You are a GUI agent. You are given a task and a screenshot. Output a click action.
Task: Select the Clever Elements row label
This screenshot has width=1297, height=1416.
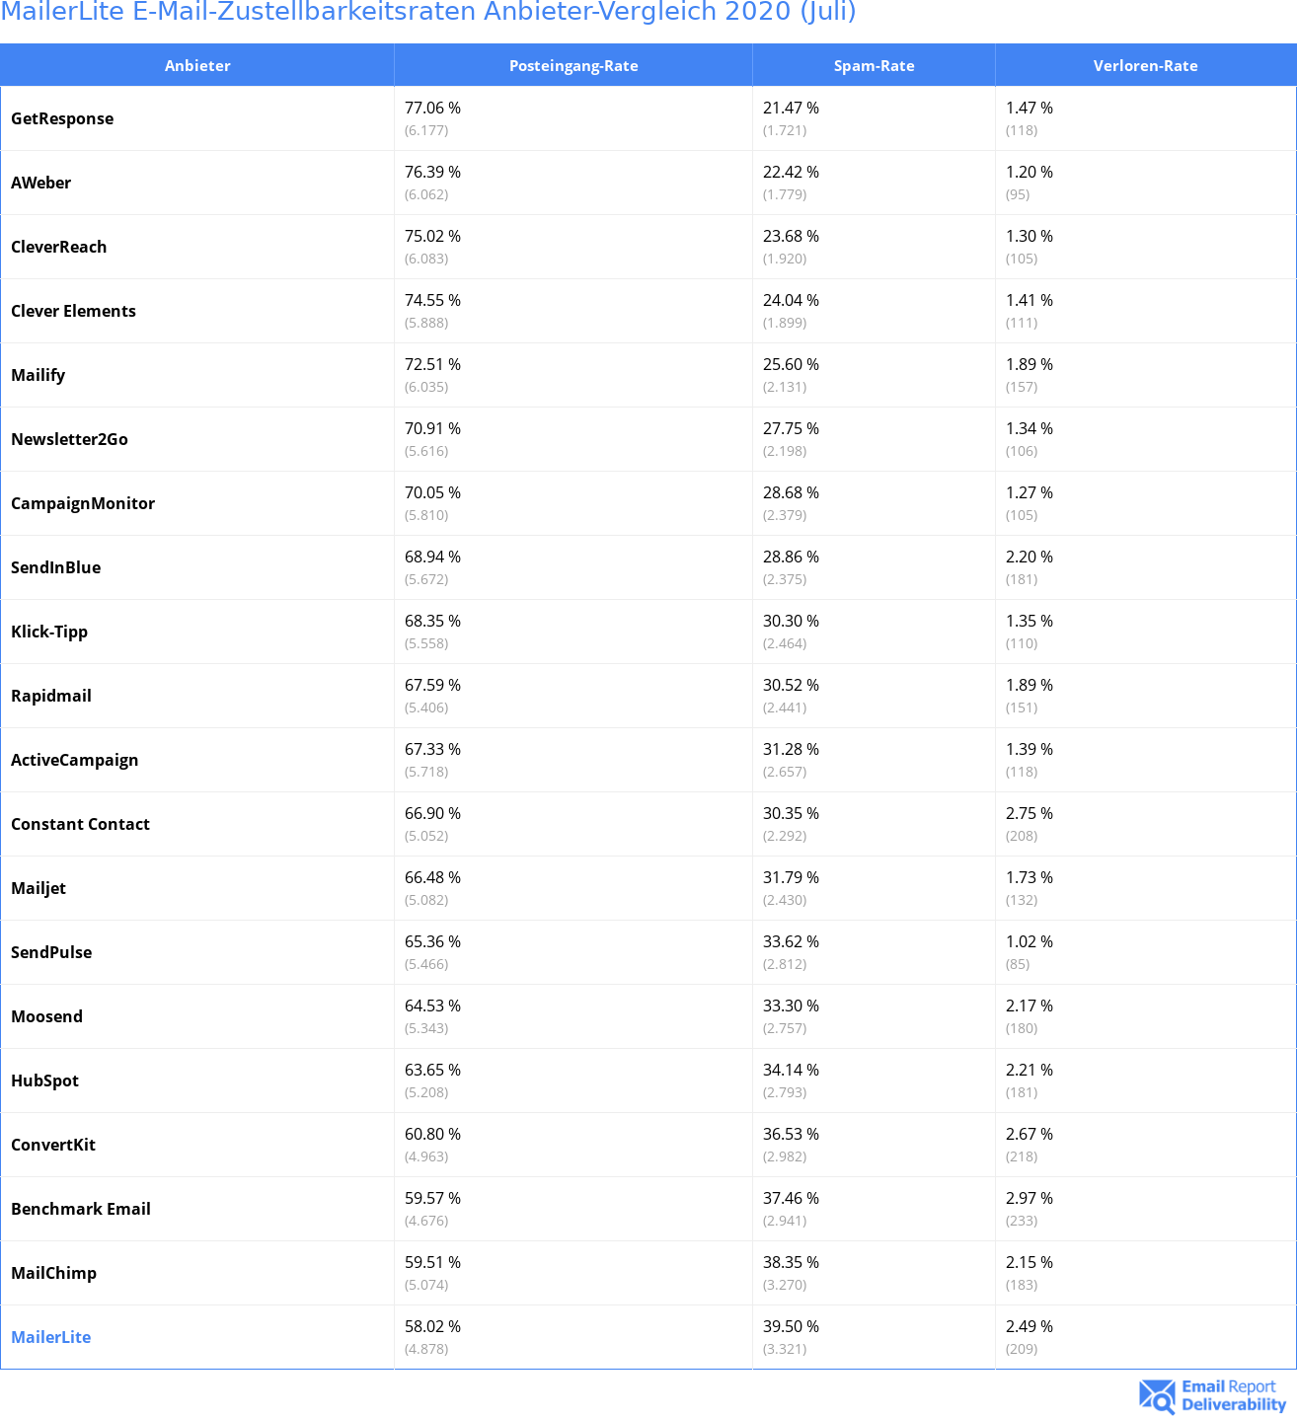click(x=74, y=311)
